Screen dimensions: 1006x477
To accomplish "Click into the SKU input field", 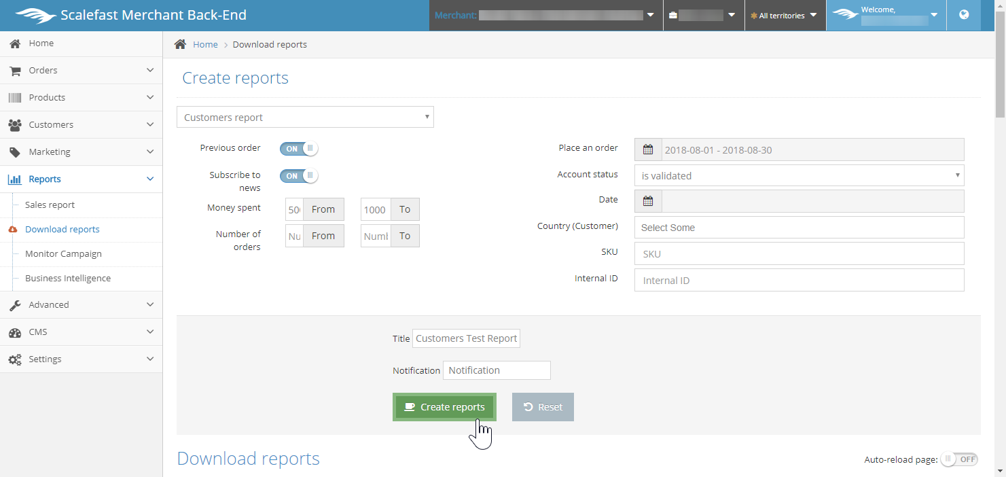I will click(x=799, y=253).
